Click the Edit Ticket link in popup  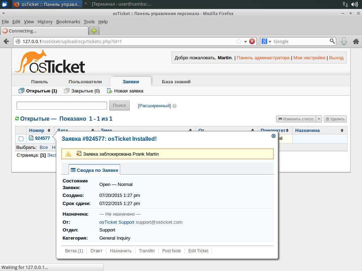click(x=198, y=251)
